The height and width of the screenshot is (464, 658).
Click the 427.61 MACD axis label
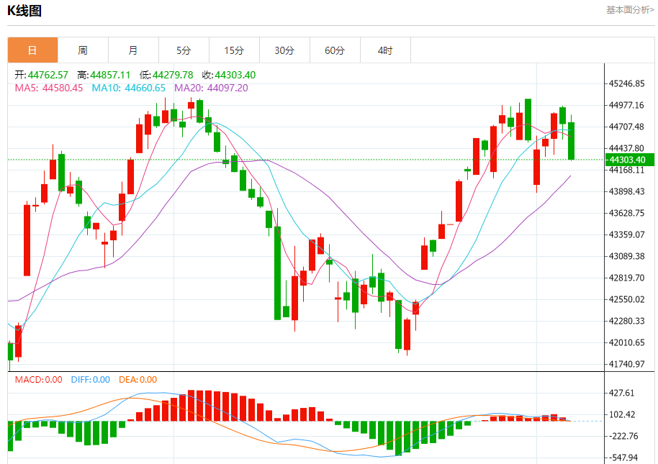621,394
